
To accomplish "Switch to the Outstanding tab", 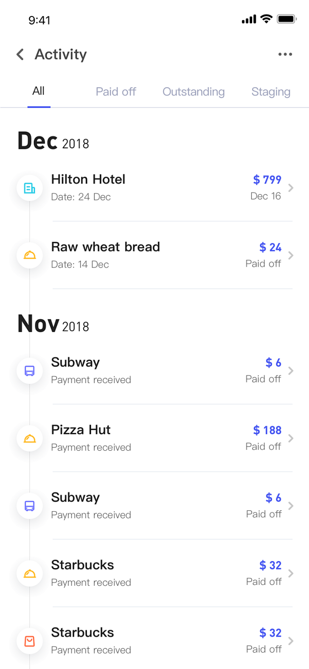I will point(193,92).
